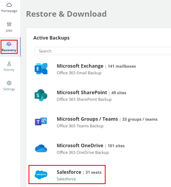171x187 pixels.
Task: Click the SharePoint logo icon
Action: click(41, 95)
